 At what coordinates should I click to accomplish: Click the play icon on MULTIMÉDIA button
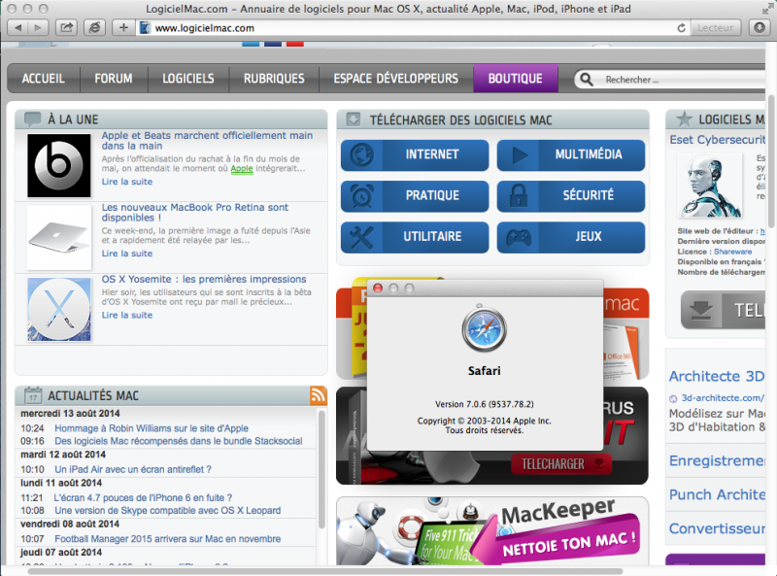(519, 155)
